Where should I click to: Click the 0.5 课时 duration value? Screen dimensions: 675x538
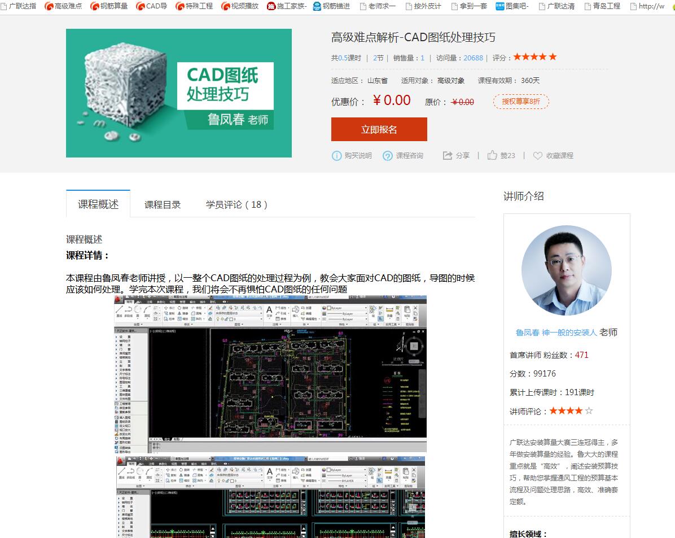(343, 58)
